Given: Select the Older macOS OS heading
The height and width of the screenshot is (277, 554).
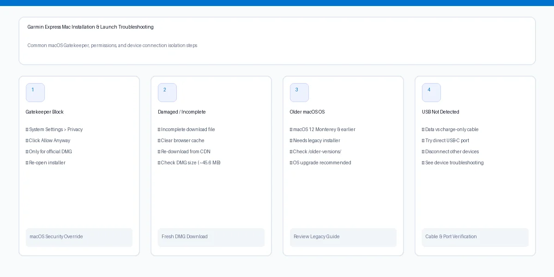Looking at the screenshot, I should point(307,112).
